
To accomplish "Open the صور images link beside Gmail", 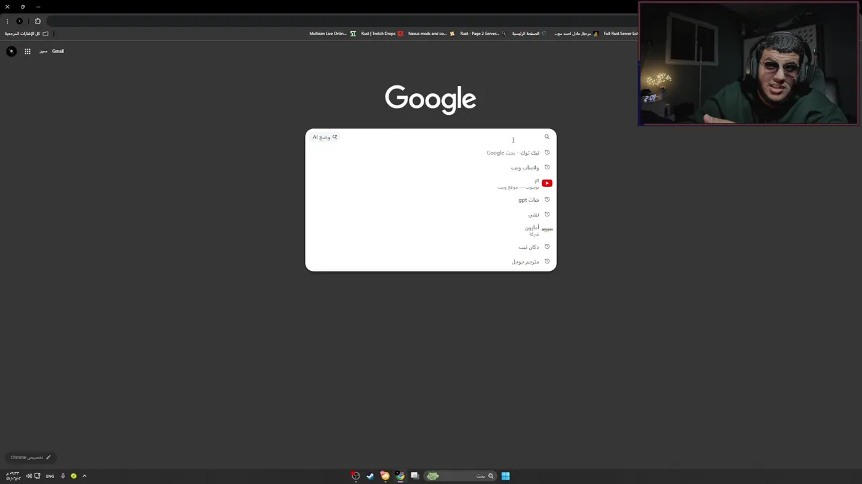I will pos(43,51).
